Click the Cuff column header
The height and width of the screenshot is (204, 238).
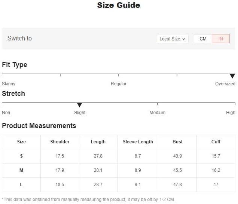tap(216, 142)
